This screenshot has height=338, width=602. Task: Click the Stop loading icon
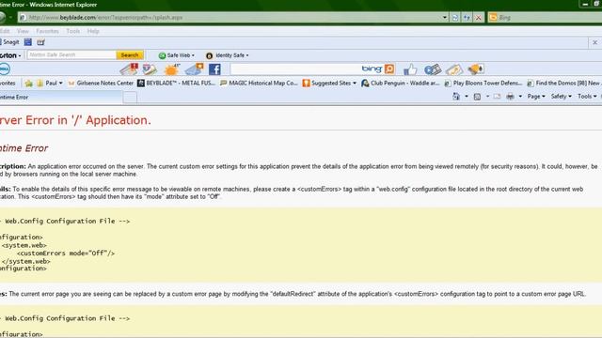tap(479, 17)
